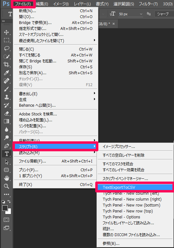Open the フィルター(T) menu

(x=148, y=4)
